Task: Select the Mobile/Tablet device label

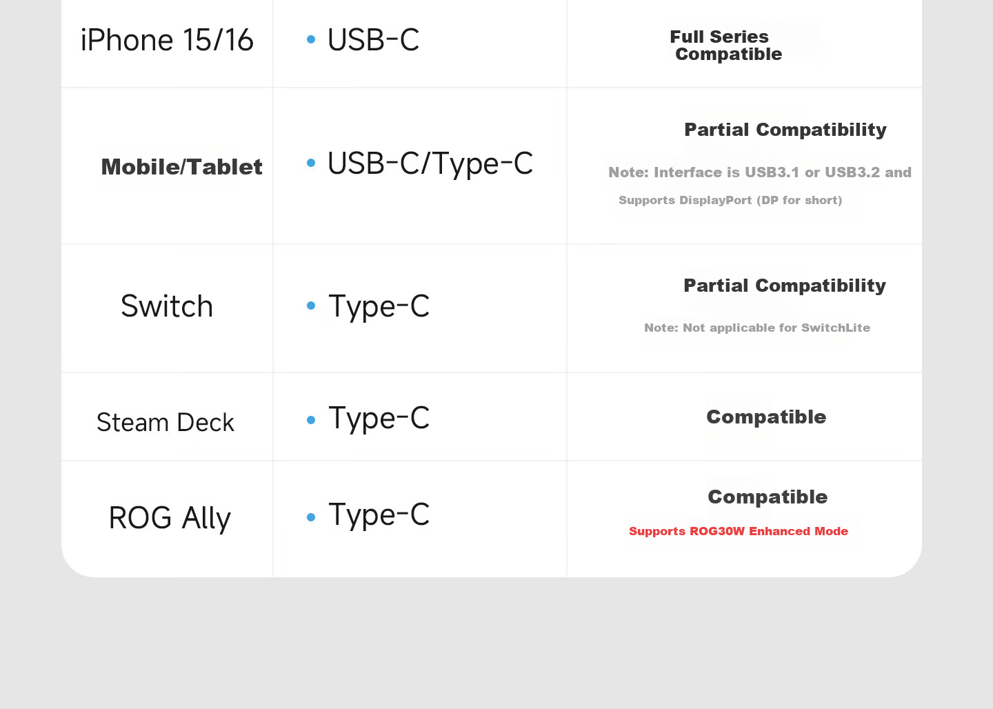Action: tap(181, 167)
